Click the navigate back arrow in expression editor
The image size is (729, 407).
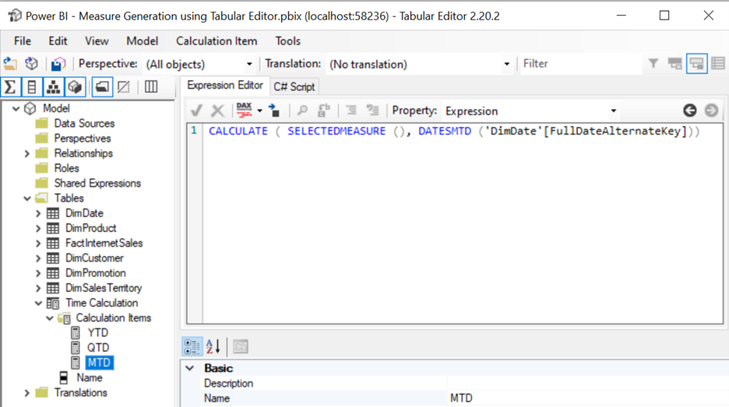[689, 111]
